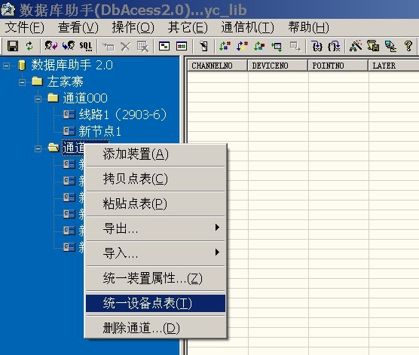Click the scroll with disk toolbar icon
The image size is (419, 355).
click(x=373, y=46)
